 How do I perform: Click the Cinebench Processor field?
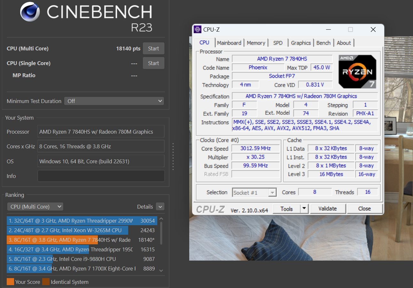click(x=101, y=131)
